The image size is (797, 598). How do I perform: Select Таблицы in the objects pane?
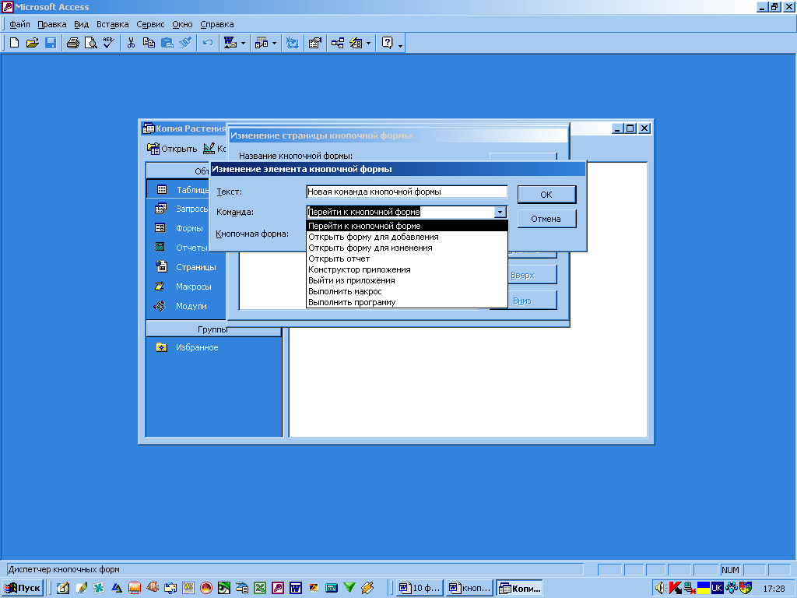[183, 190]
